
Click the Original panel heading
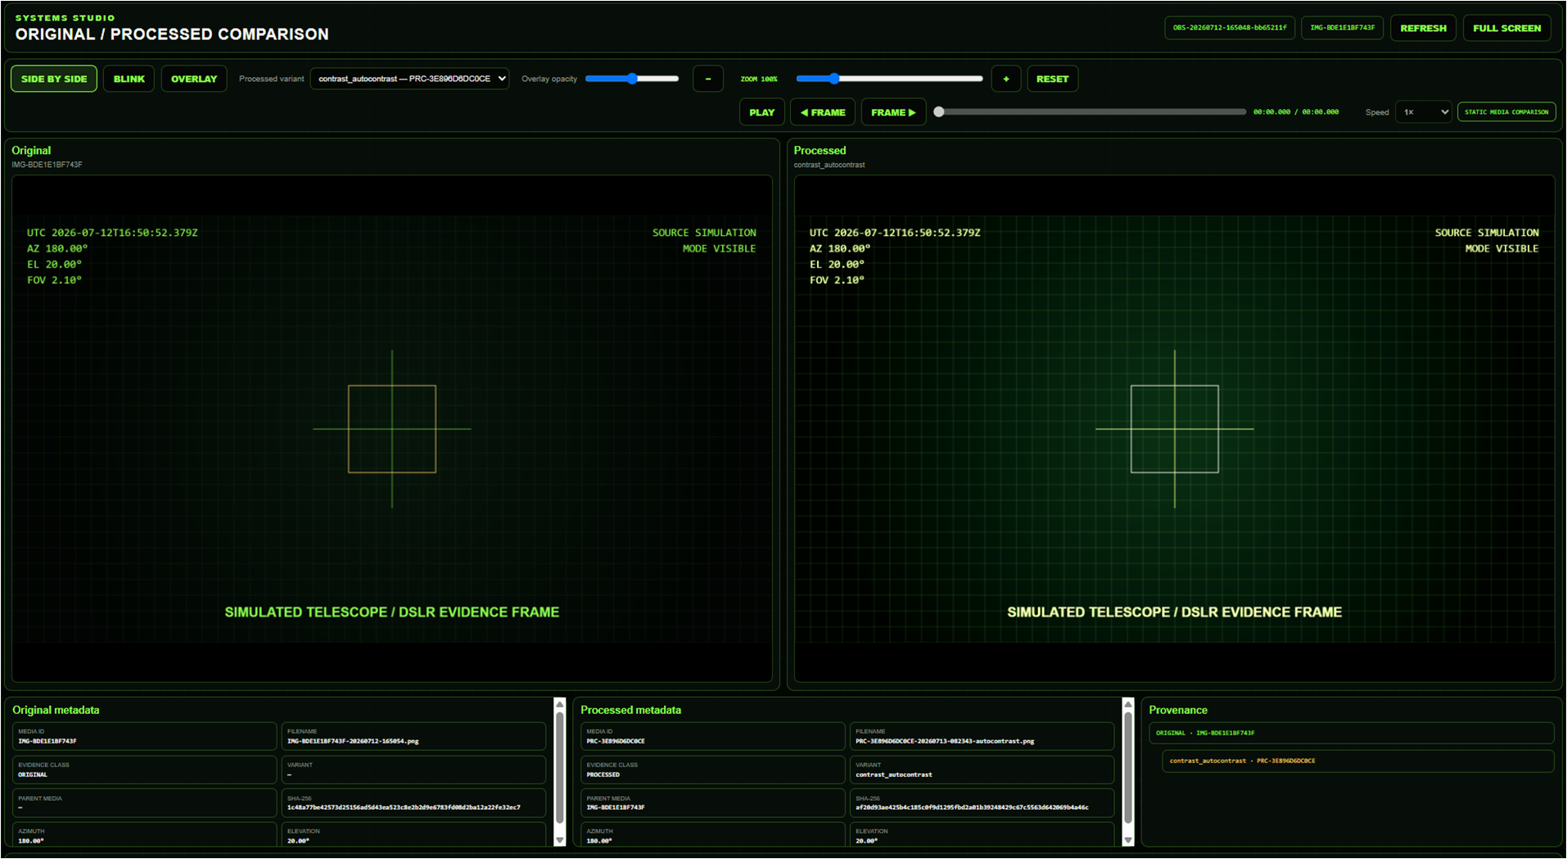coord(31,151)
